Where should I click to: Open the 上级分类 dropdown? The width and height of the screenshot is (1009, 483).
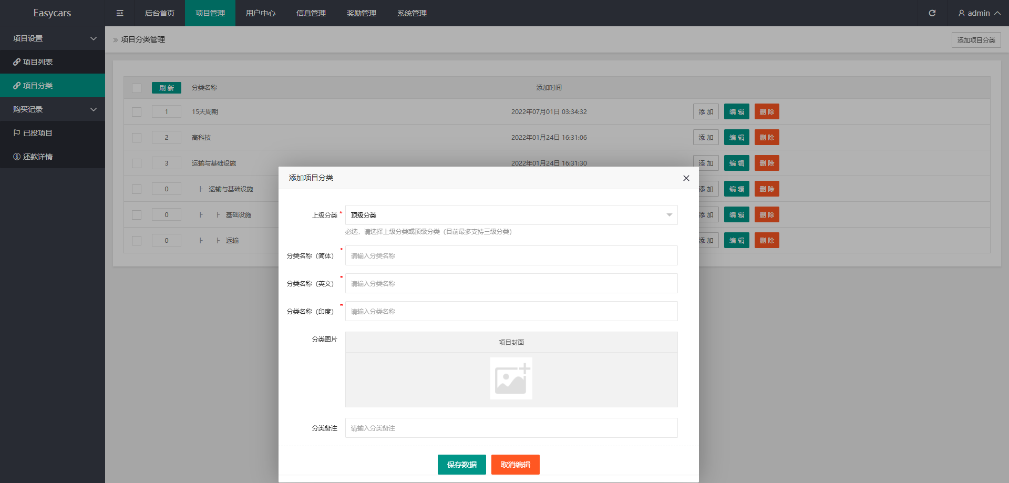(x=511, y=215)
